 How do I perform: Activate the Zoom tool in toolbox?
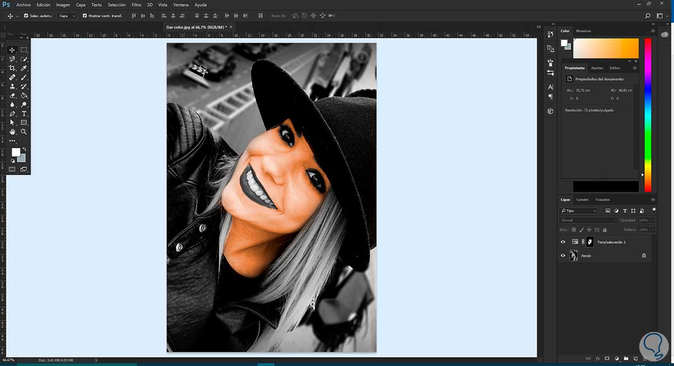tap(24, 131)
